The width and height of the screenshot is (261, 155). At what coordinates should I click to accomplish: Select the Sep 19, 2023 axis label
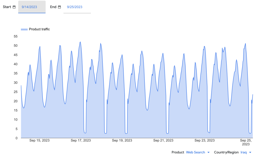[122, 140]
